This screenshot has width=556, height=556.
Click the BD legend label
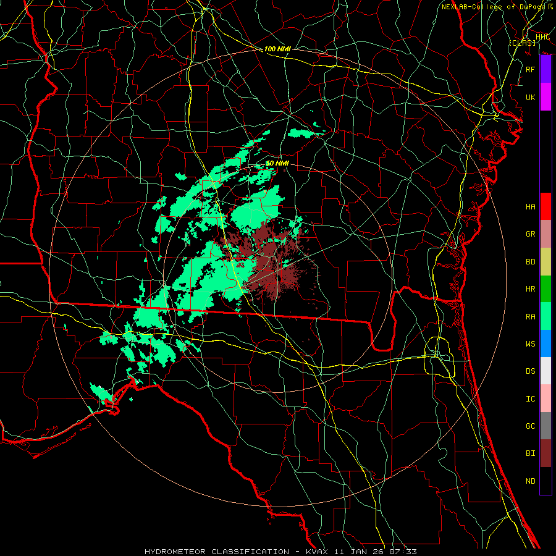click(x=530, y=262)
